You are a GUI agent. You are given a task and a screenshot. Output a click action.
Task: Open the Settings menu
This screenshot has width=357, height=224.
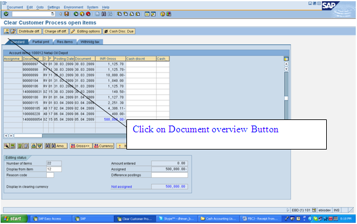[54, 7]
